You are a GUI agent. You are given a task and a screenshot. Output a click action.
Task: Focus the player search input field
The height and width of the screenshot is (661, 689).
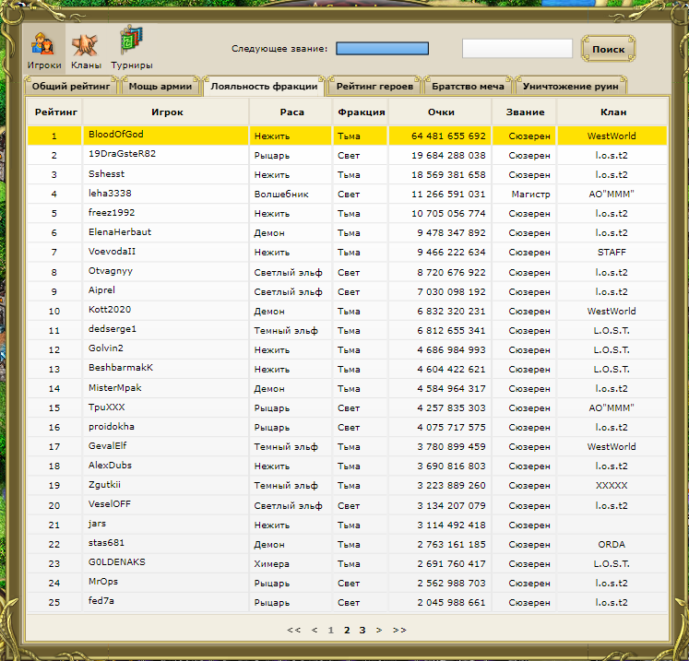tap(517, 48)
